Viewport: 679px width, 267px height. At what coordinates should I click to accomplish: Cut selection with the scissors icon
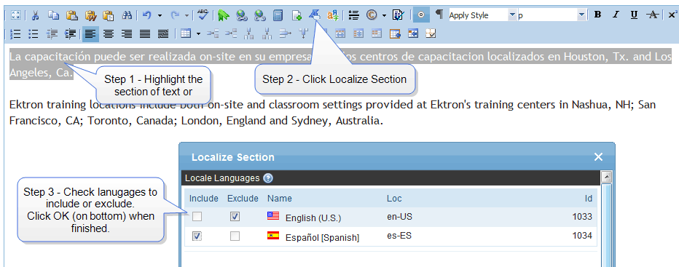[36, 15]
